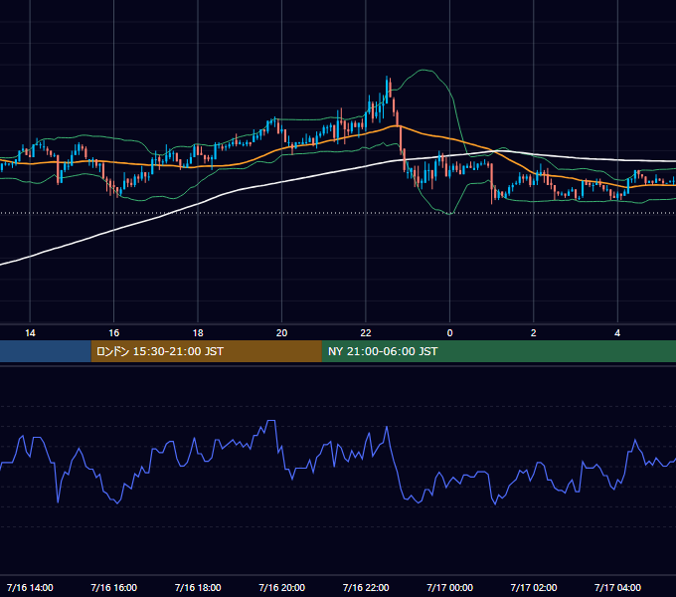This screenshot has height=597, width=676.
Task: Click the 7/16 14:00 oscillator time label
Action: (30, 587)
